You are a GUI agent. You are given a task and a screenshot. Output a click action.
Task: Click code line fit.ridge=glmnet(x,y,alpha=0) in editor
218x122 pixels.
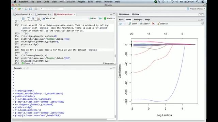coord(39,36)
